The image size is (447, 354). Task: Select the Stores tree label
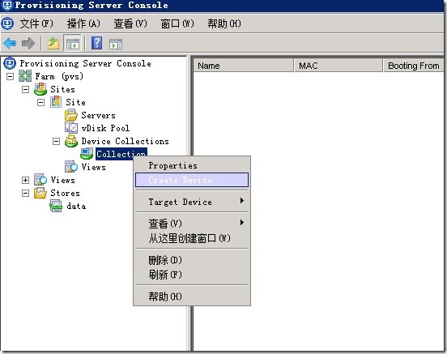[x=66, y=193]
